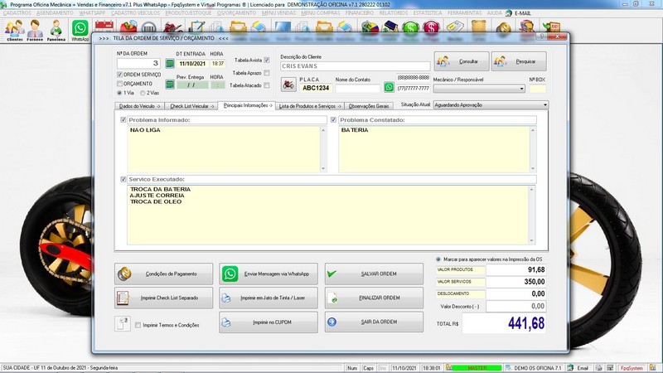Switch to Check List Veicular tab
The height and width of the screenshot is (373, 663).
[191, 106]
